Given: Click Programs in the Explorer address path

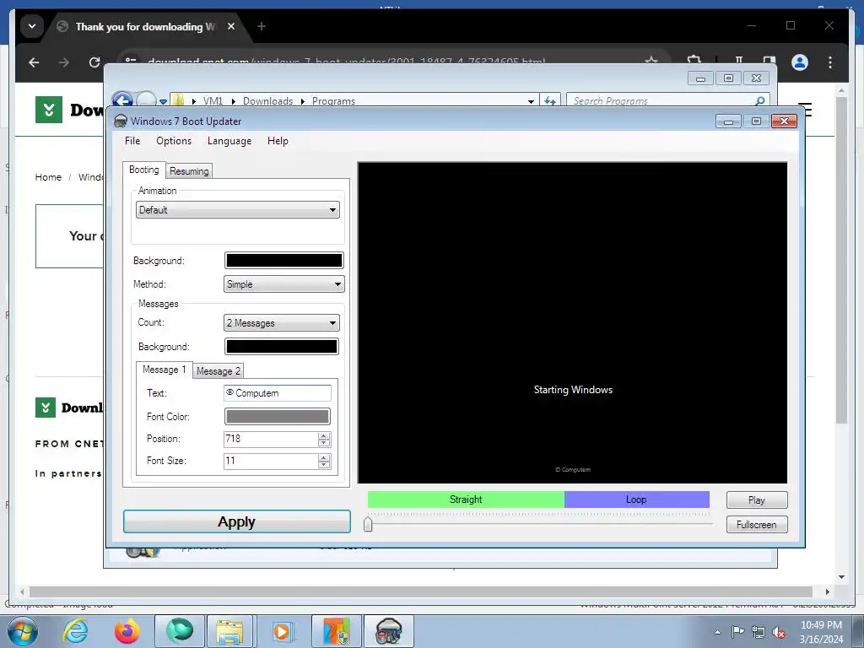Looking at the screenshot, I should 333,101.
